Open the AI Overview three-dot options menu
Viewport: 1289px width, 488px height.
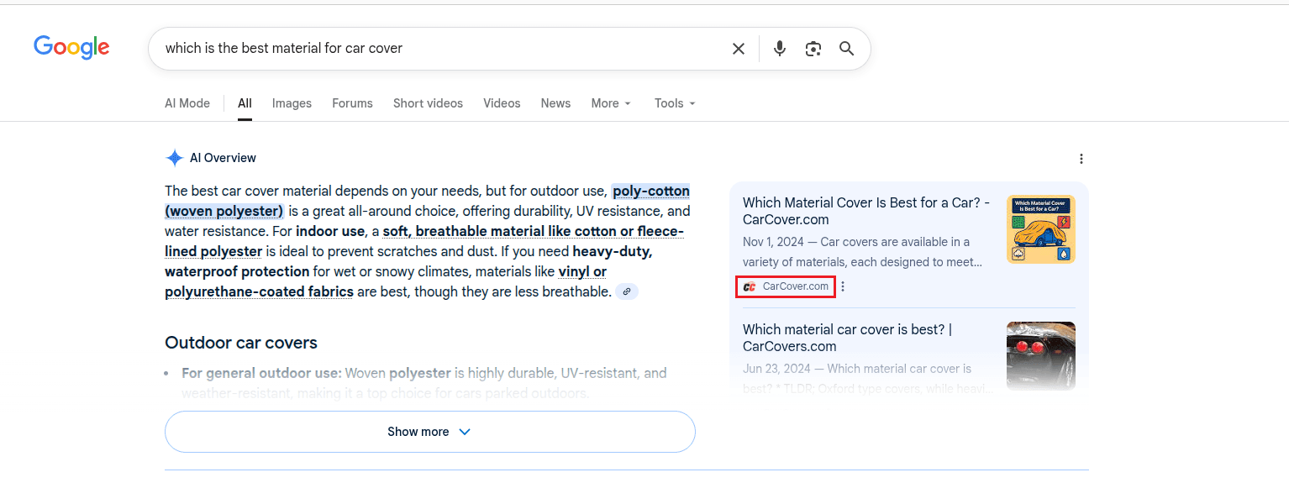[1081, 158]
